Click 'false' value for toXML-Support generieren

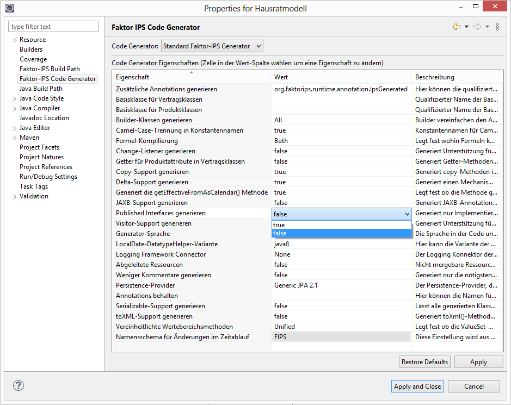coord(281,316)
